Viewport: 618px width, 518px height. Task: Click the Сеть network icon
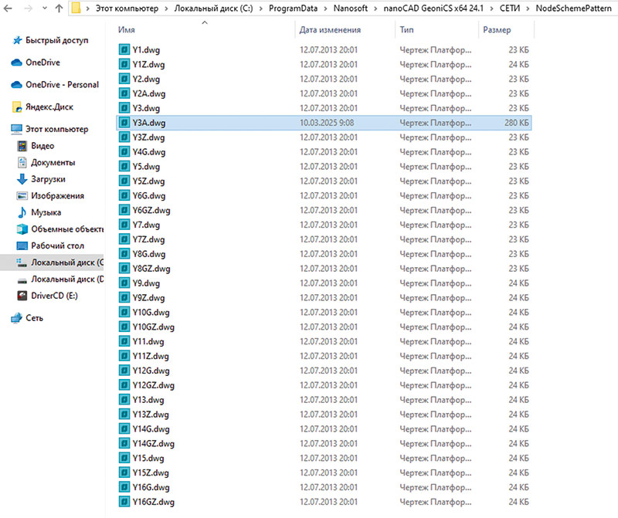pyautogui.click(x=17, y=317)
